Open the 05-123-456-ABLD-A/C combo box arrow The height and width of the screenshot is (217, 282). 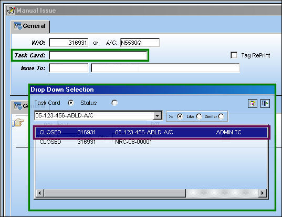[x=158, y=115]
